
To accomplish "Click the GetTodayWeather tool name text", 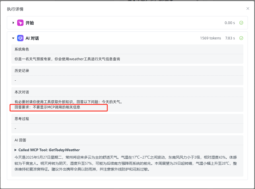I will click(64, 150).
